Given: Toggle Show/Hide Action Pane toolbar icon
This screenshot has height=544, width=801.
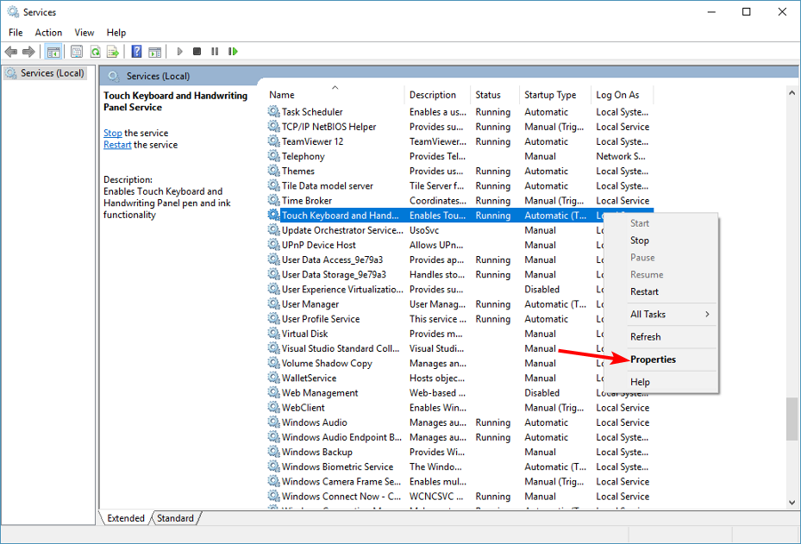Looking at the screenshot, I should pyautogui.click(x=155, y=52).
